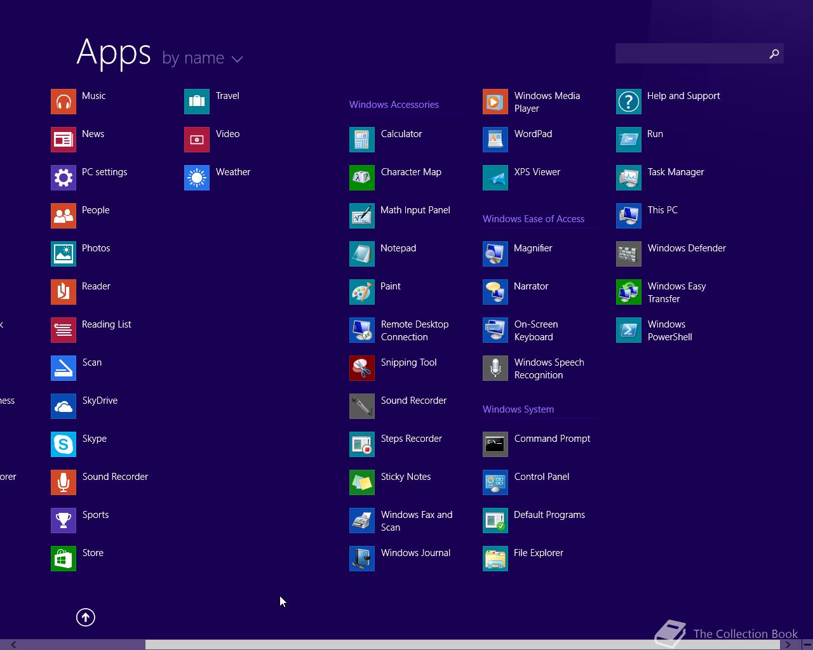The width and height of the screenshot is (813, 650).
Task: Open the Windows Journal icon
Action: click(362, 559)
